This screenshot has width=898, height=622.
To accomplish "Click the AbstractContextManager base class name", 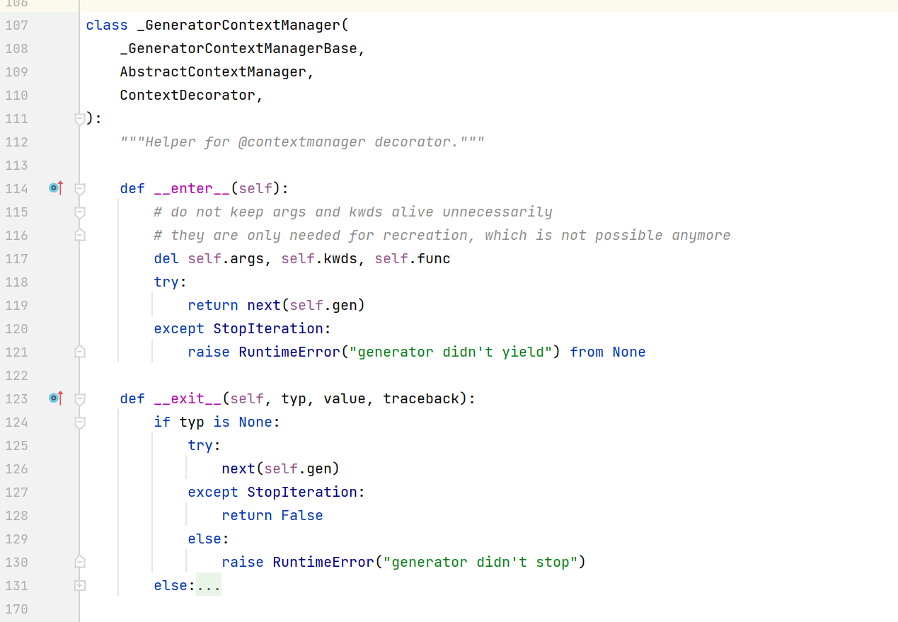I will (212, 71).
